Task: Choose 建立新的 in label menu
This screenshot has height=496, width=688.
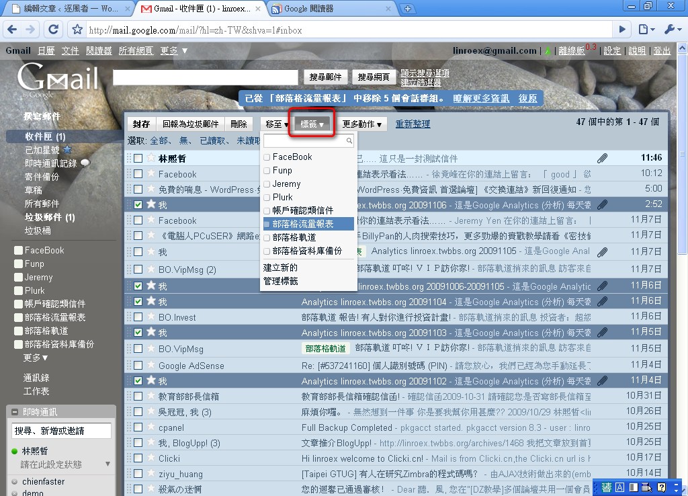Action: pyautogui.click(x=280, y=267)
